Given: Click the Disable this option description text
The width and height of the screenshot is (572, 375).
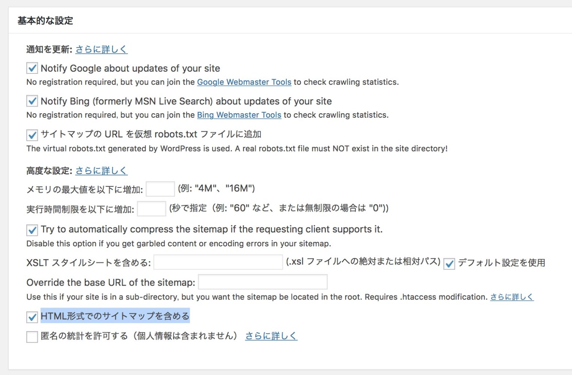Looking at the screenshot, I should coord(179,244).
